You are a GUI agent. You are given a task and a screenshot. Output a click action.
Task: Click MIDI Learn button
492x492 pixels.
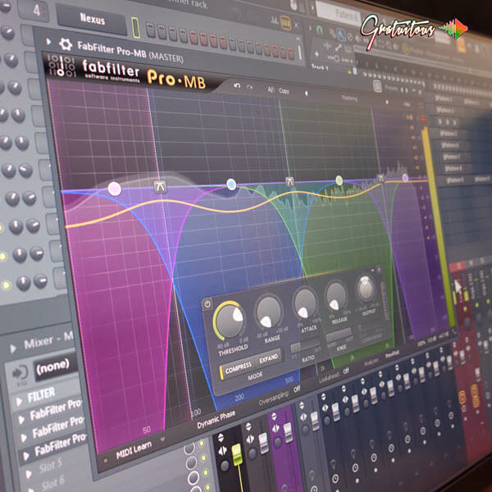click(134, 450)
